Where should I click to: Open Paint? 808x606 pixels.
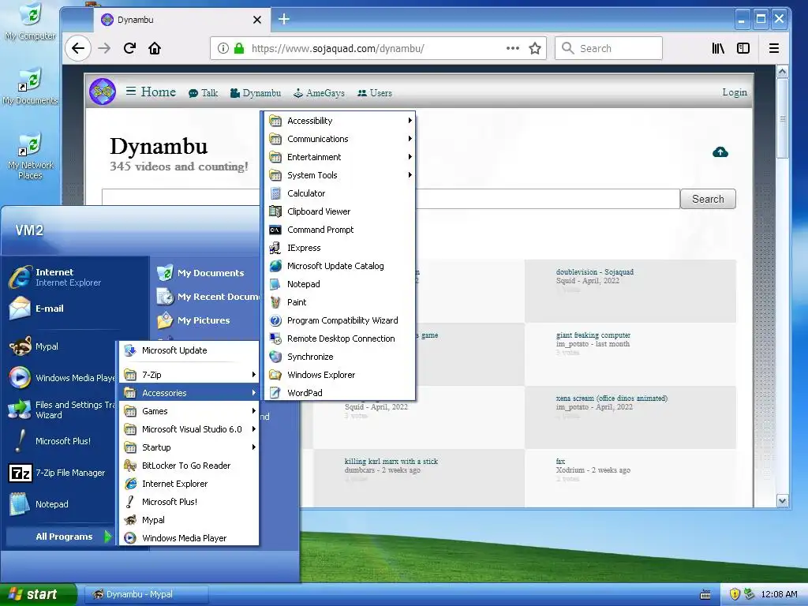[339, 302]
